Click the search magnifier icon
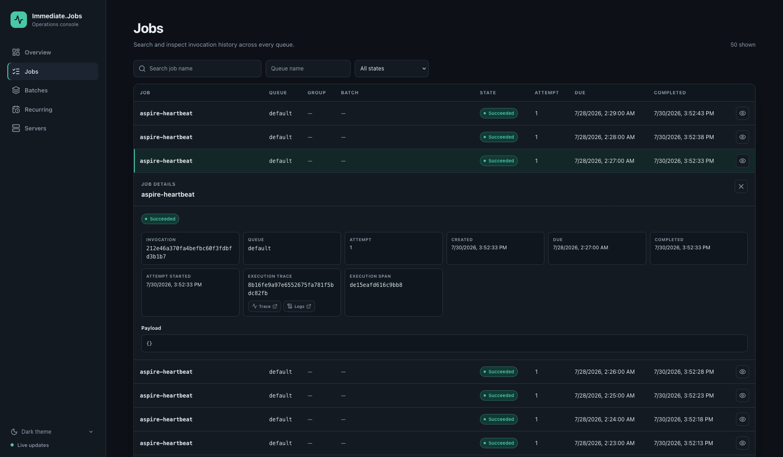The image size is (783, 457). coord(142,69)
